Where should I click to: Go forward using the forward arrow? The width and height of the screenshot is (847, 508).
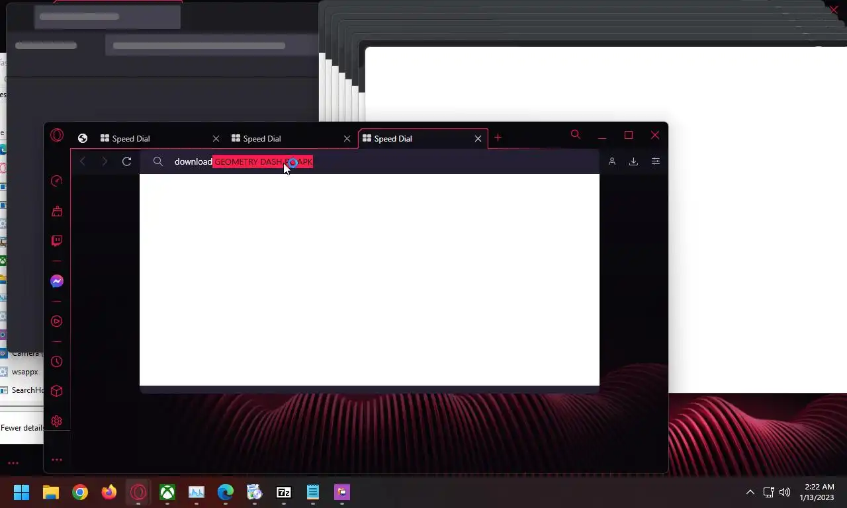pos(105,161)
